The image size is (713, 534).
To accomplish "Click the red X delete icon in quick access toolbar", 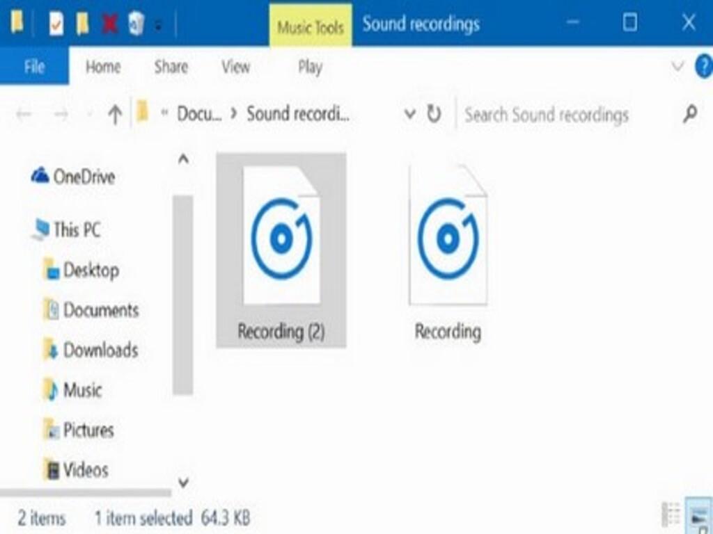I will pos(109,24).
